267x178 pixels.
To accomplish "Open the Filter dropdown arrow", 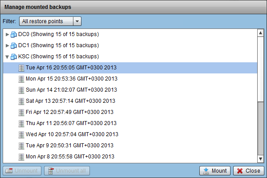I will (77, 21).
